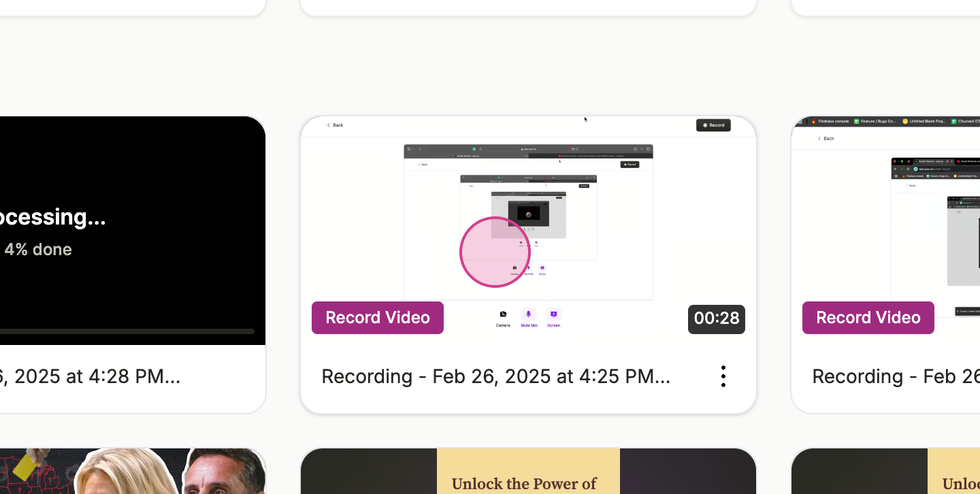Open the recording titled 2025 at 4:28 PM
This screenshot has width=980, height=494.
click(91, 376)
